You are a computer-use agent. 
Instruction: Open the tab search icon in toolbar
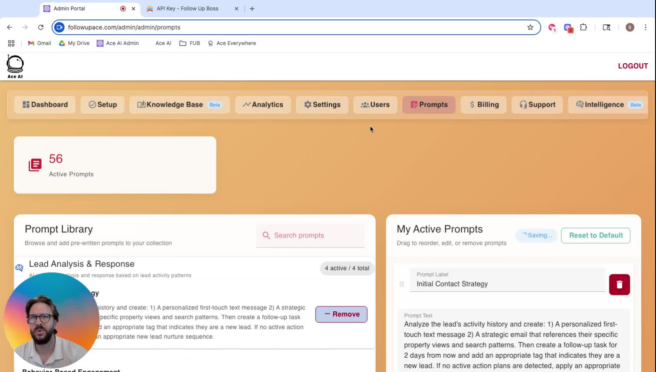tap(607, 27)
